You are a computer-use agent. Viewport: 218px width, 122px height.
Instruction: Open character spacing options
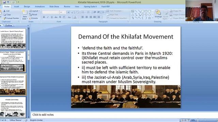coord(64,17)
